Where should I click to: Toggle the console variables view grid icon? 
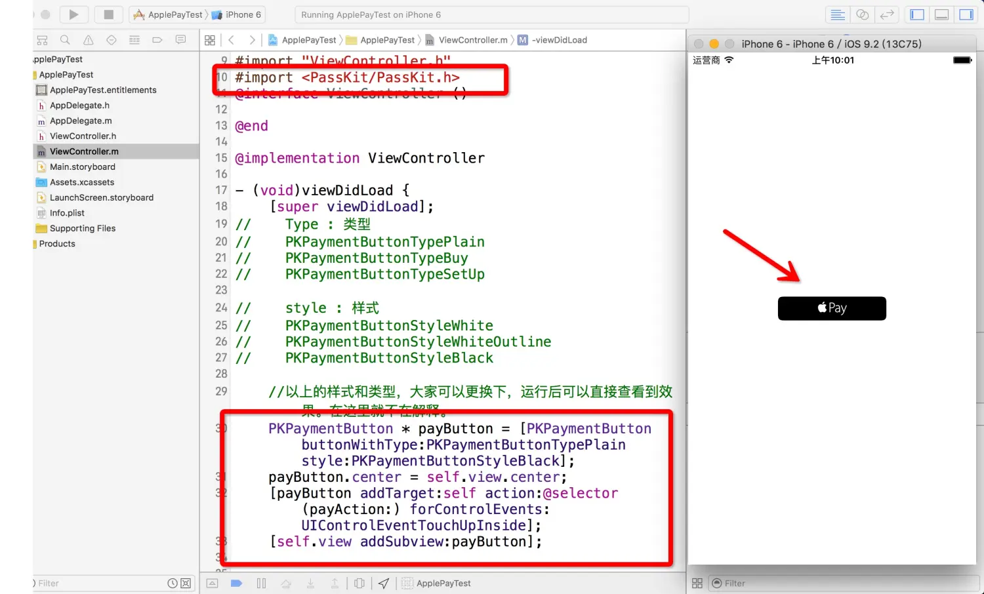pos(697,583)
